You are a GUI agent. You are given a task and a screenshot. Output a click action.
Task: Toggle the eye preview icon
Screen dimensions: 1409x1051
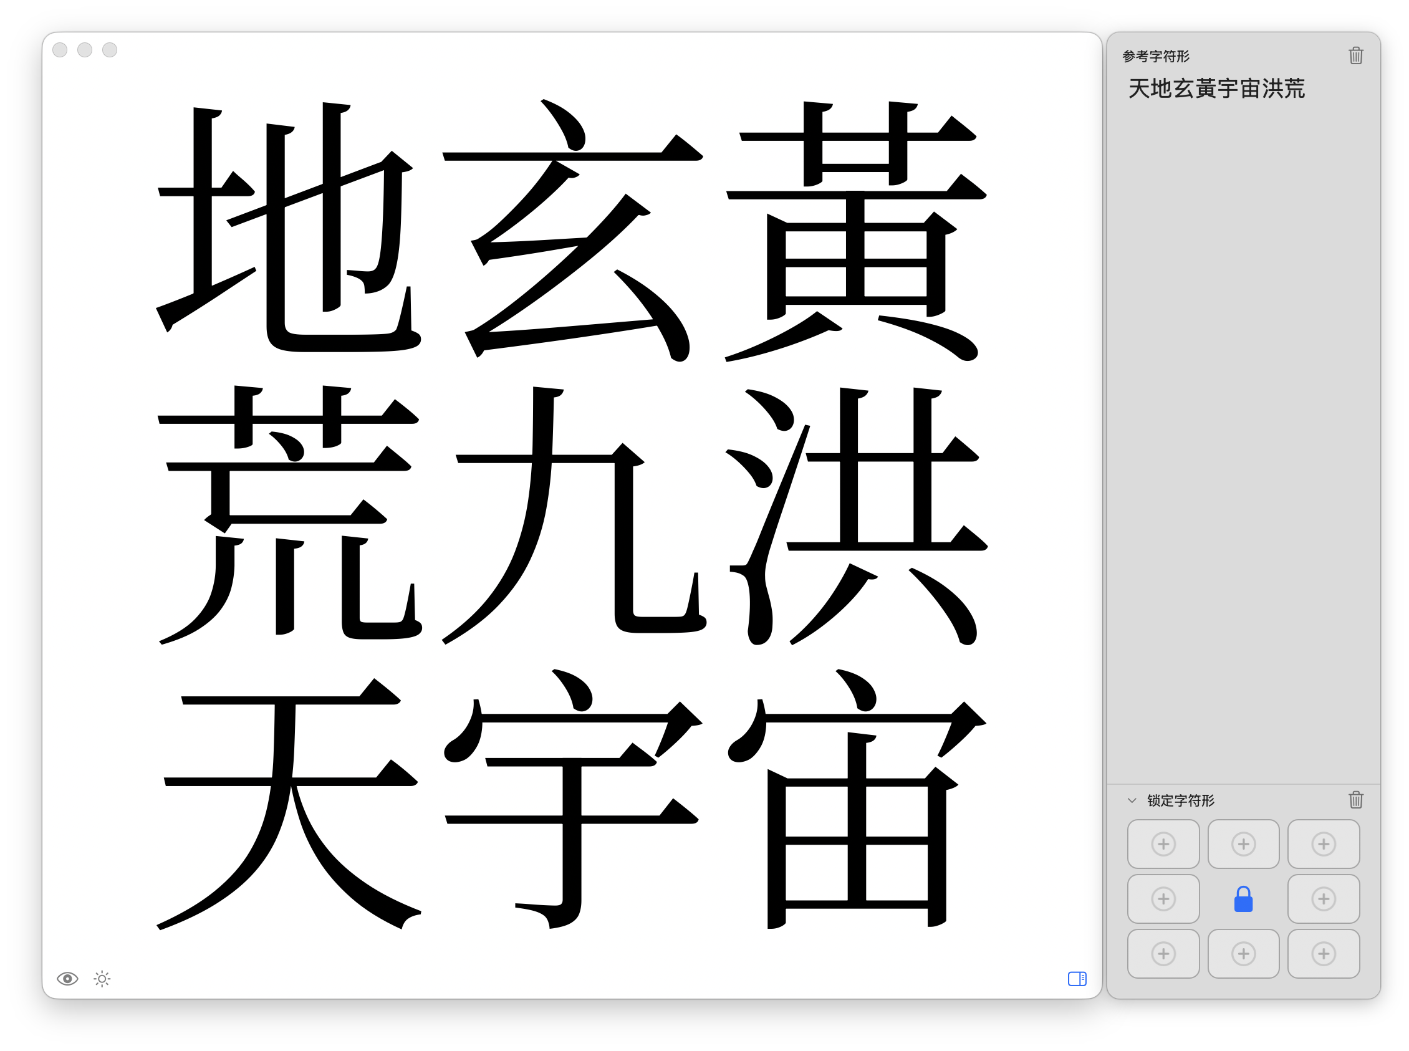click(67, 978)
